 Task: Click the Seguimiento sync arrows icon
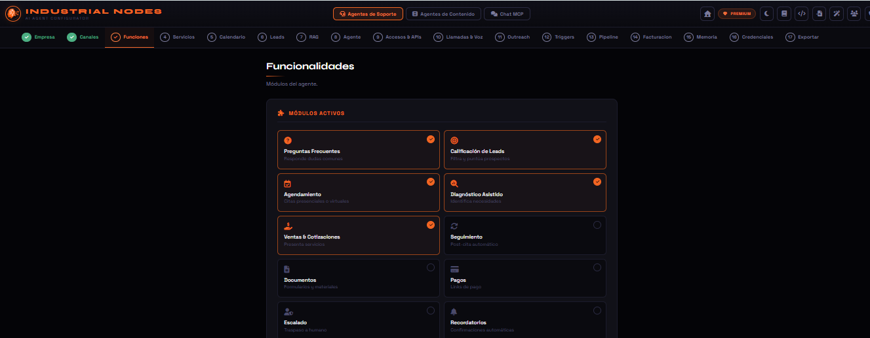(454, 226)
